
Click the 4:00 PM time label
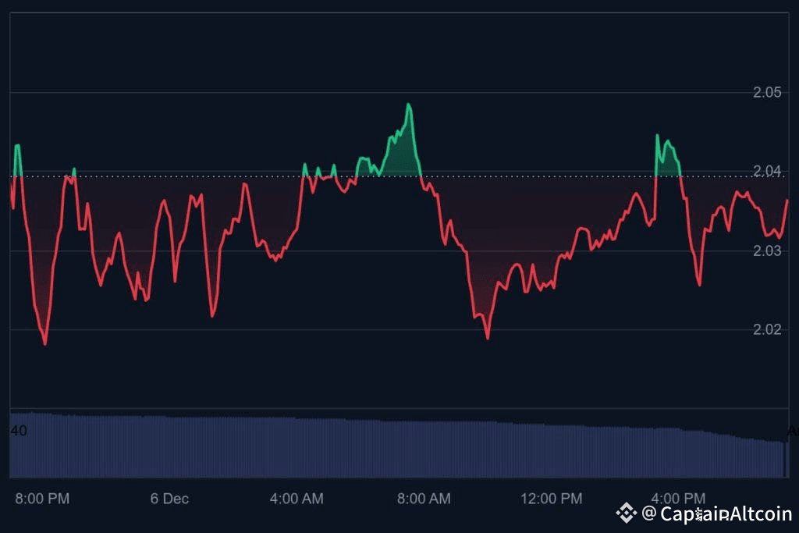point(678,498)
